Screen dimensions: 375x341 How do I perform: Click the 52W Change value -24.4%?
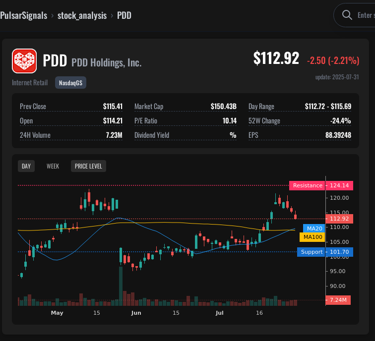coord(341,120)
